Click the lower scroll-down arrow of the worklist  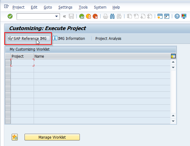[x=173, y=121]
